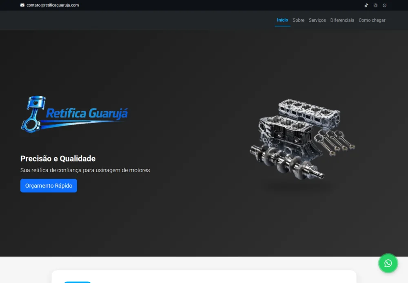Viewport: 408px width, 283px height.
Task: Click the contato@retificaguaruja.com email address
Action: click(53, 5)
